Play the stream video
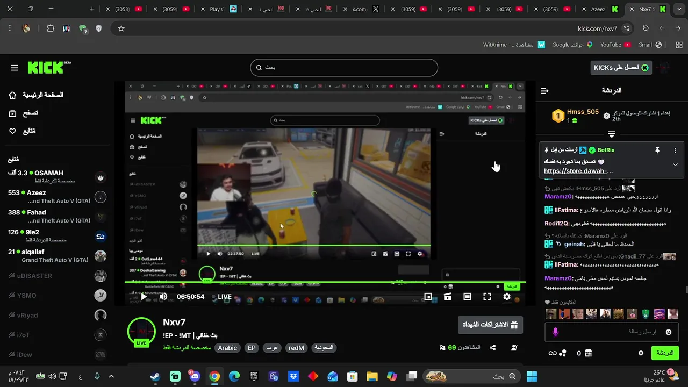Viewport: 688px width, 387px height. pos(144,297)
